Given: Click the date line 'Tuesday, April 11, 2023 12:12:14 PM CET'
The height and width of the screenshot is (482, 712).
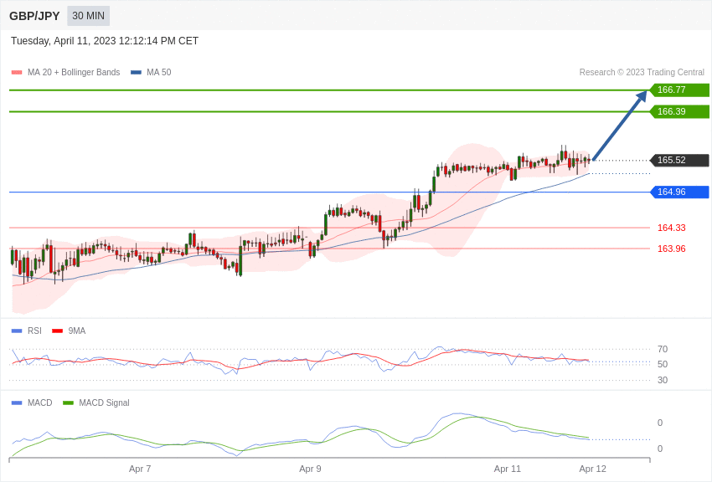Looking at the screenshot, I should (x=105, y=41).
